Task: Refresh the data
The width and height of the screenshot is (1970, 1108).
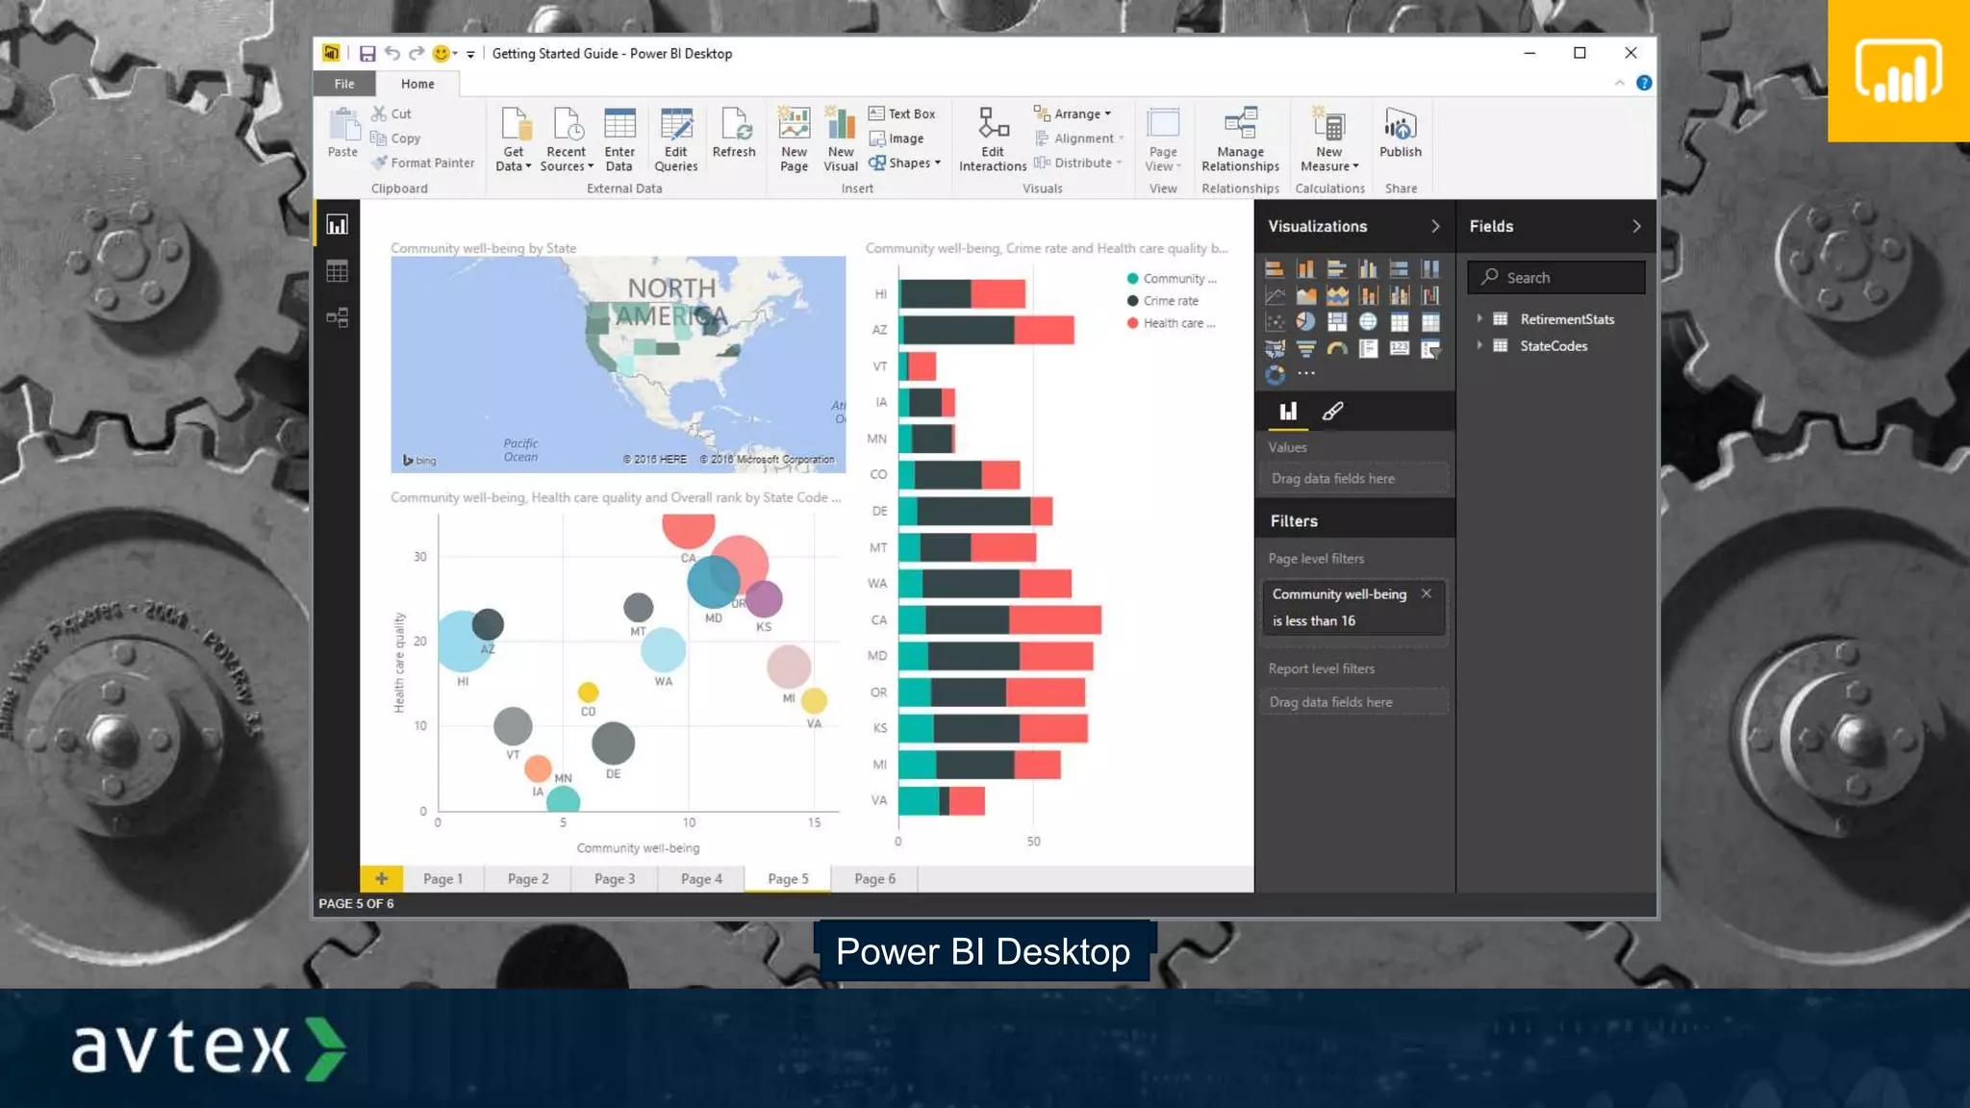Action: [734, 133]
